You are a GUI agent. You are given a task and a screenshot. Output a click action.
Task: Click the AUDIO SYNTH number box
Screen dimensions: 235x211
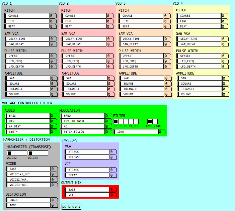[x=54, y=132]
